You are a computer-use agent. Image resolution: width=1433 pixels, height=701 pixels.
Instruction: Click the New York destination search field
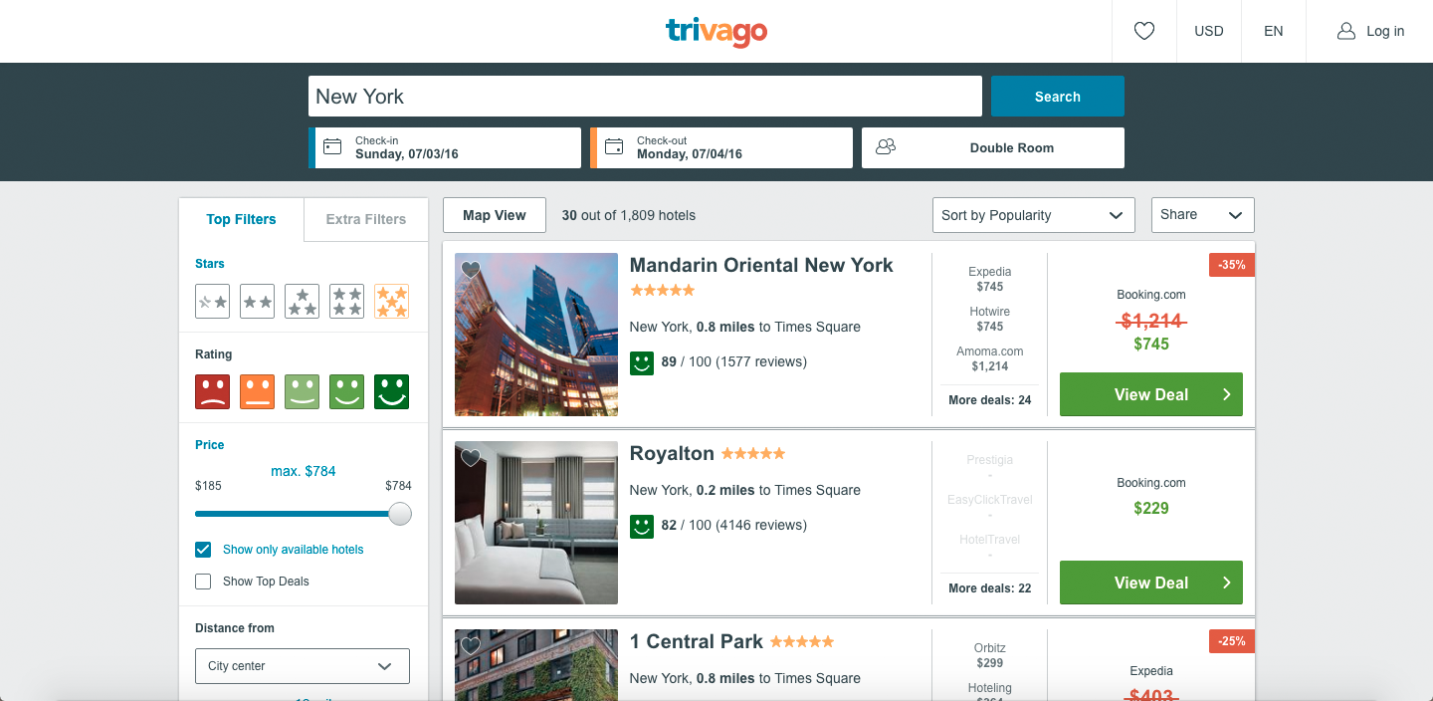pyautogui.click(x=645, y=97)
